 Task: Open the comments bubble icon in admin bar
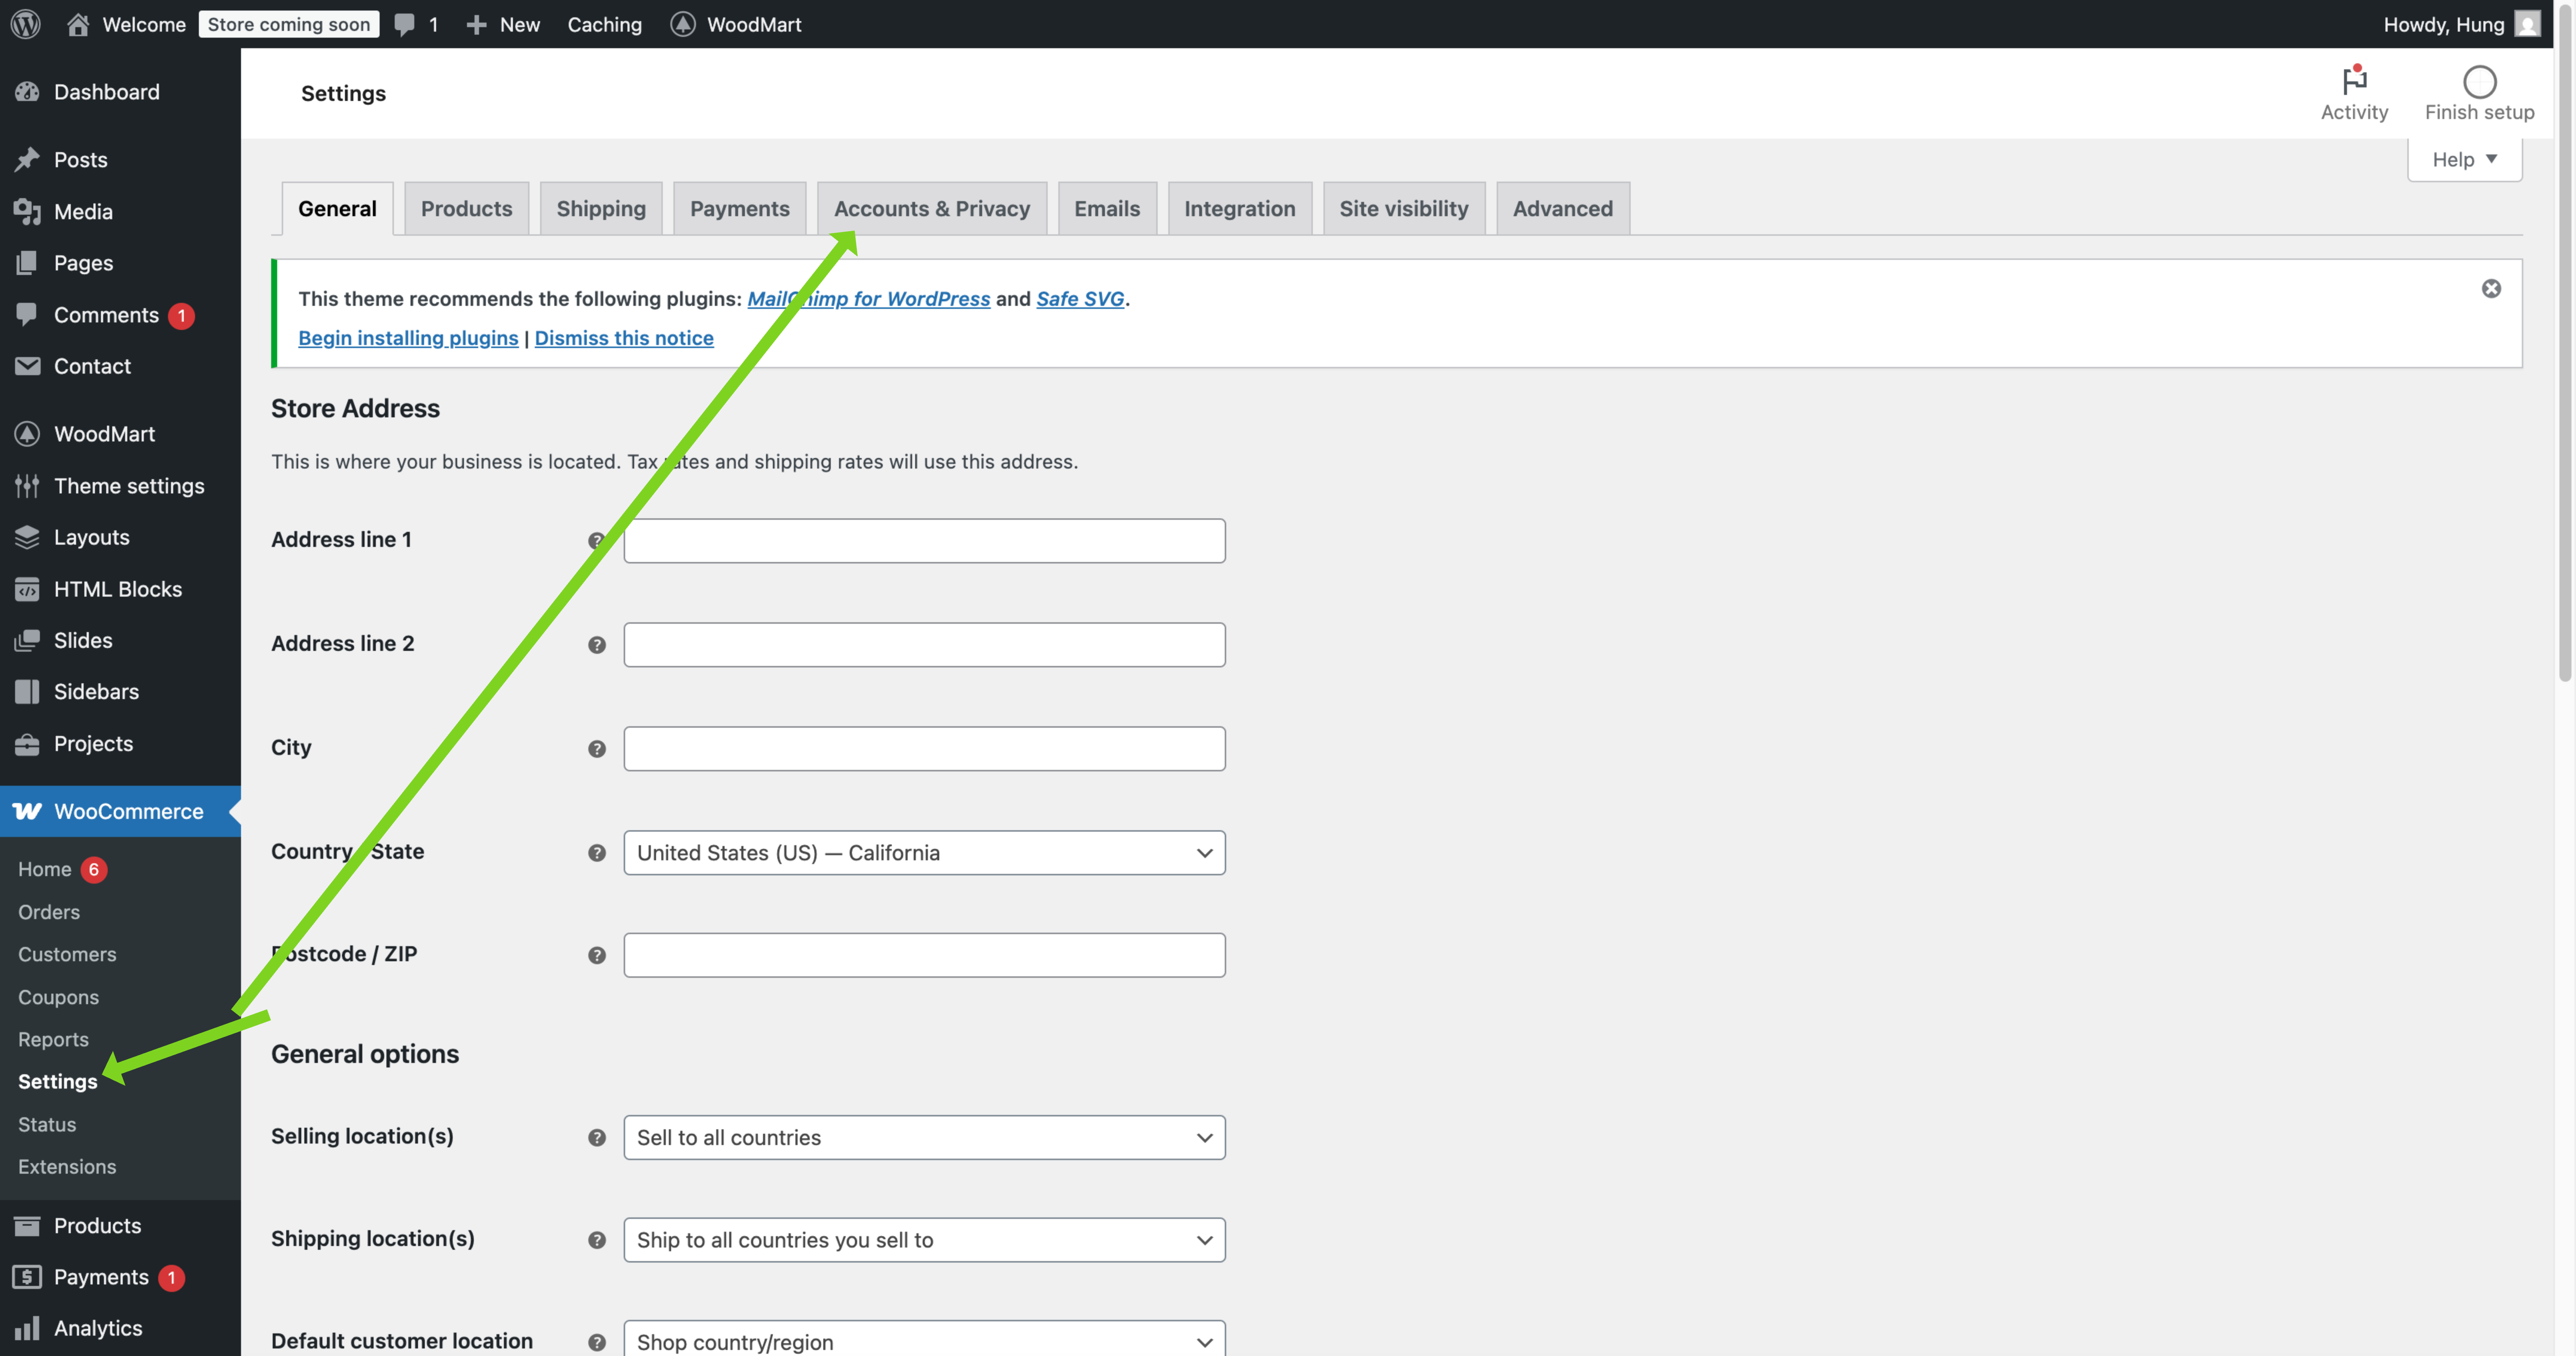(x=404, y=24)
